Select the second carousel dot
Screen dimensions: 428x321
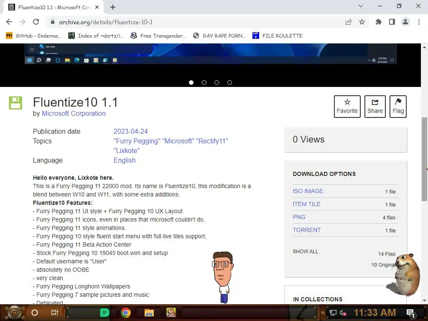point(204,82)
